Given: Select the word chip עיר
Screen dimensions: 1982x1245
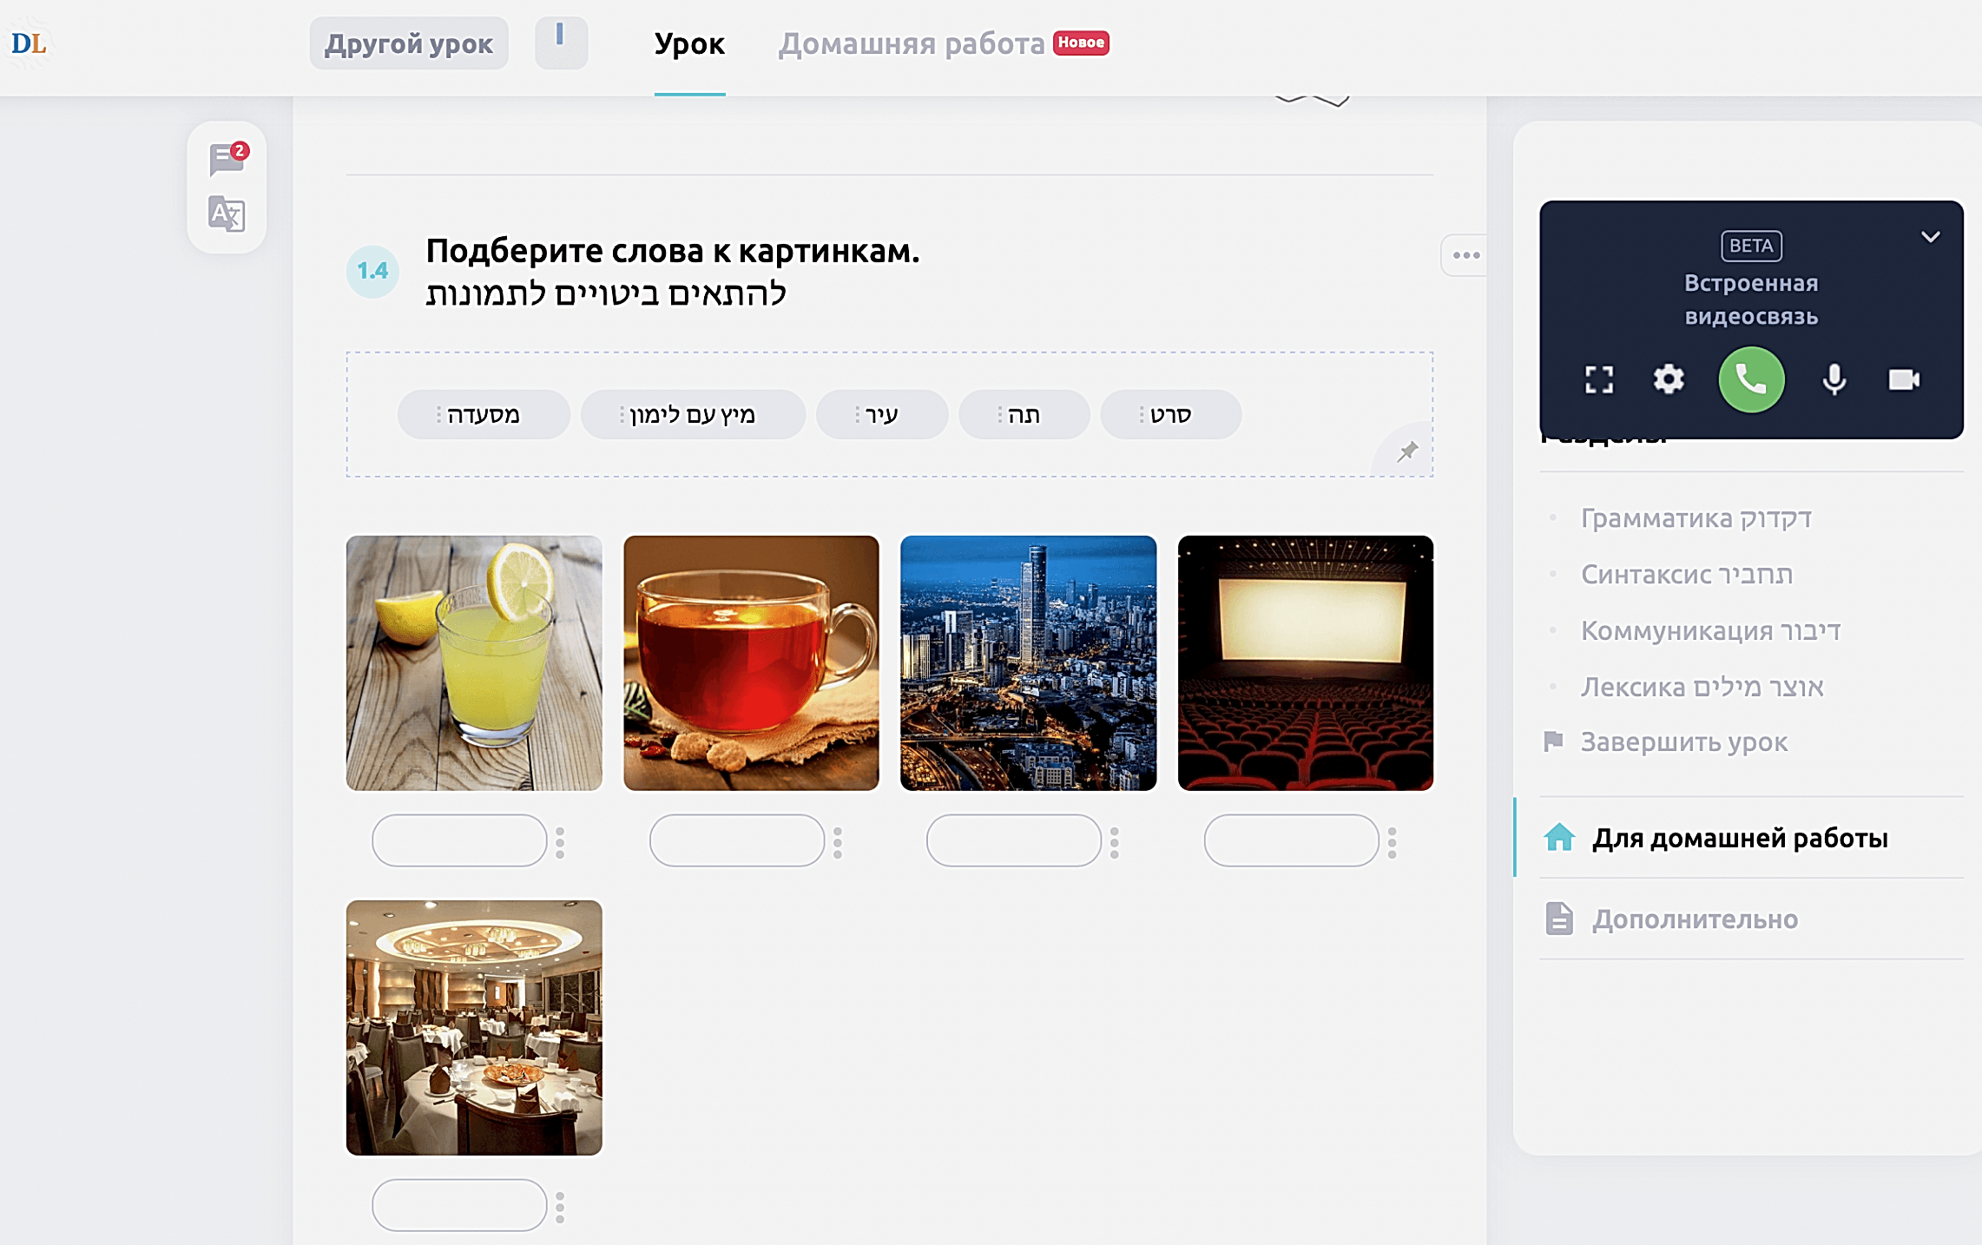Looking at the screenshot, I should [881, 414].
